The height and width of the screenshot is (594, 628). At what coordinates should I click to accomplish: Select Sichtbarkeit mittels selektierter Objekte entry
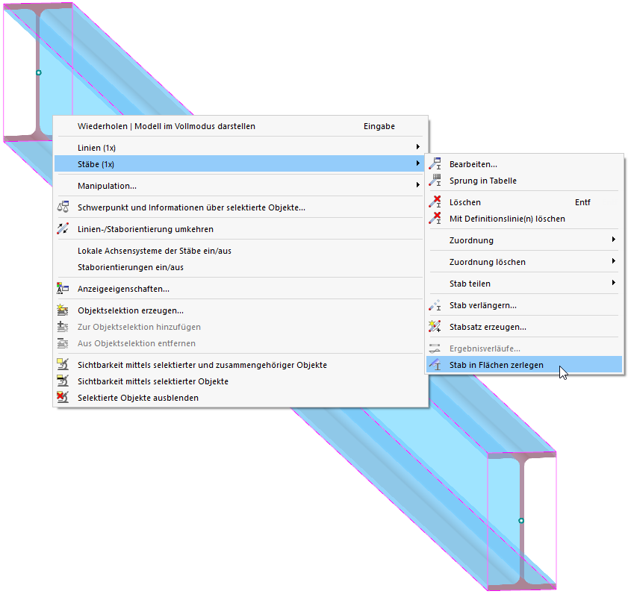coord(239,381)
